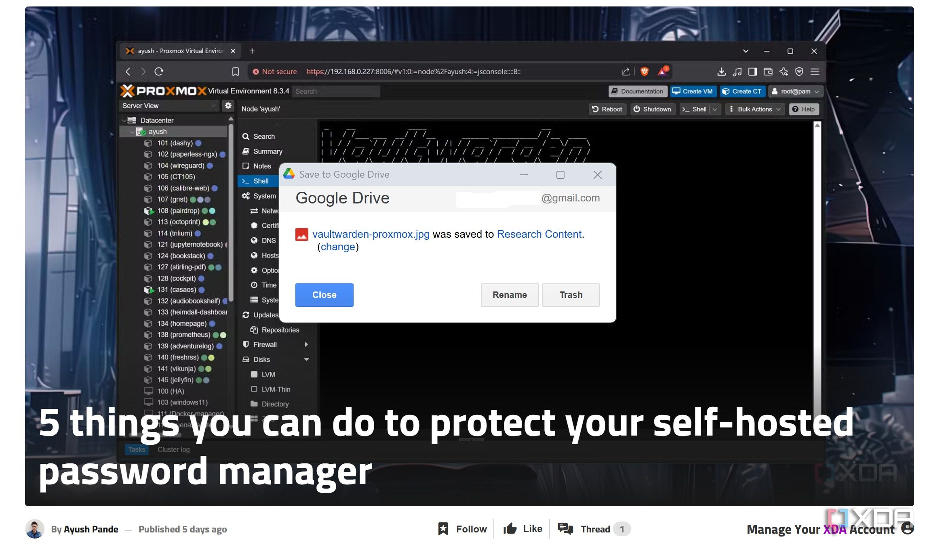The image size is (927, 549).
Task: Click the Shutdown button
Action: coord(653,109)
